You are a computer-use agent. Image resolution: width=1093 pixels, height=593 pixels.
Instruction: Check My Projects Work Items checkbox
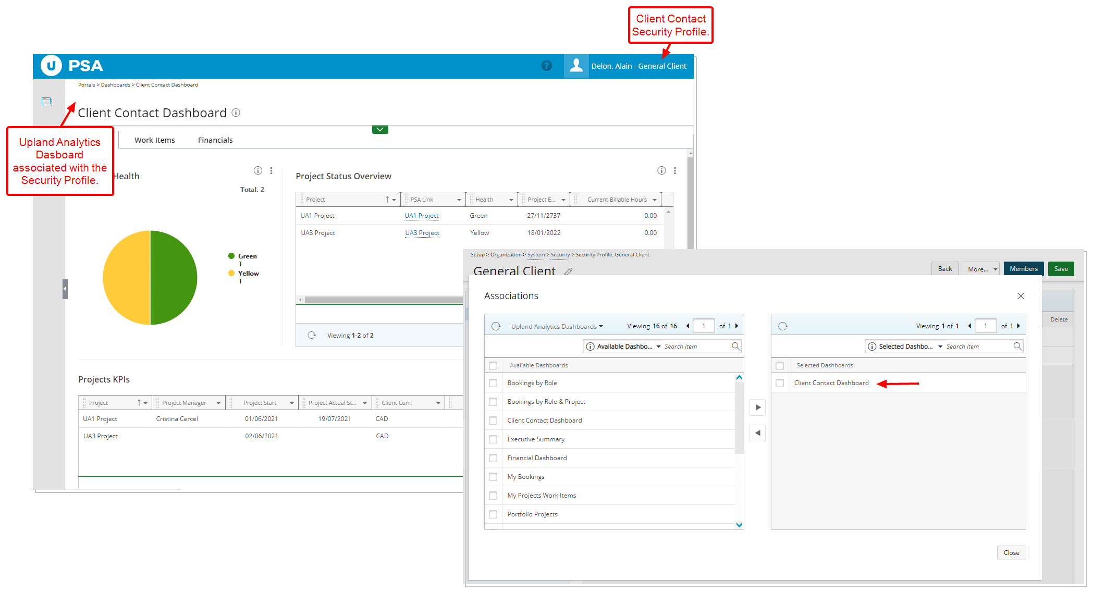(493, 496)
